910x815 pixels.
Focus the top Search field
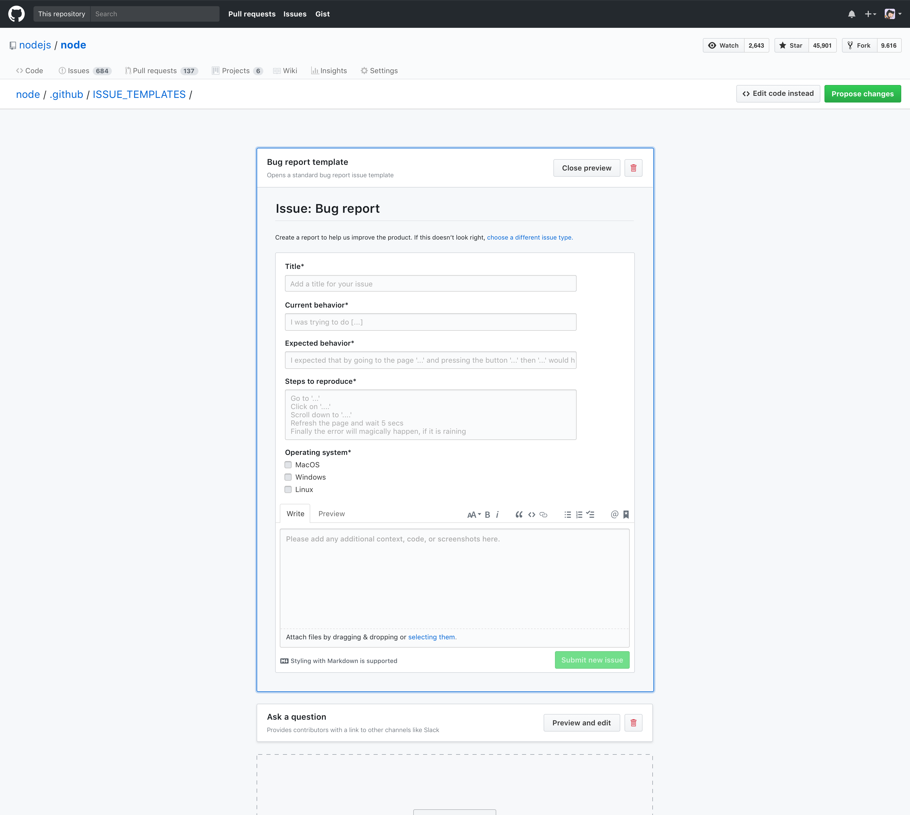pyautogui.click(x=155, y=14)
